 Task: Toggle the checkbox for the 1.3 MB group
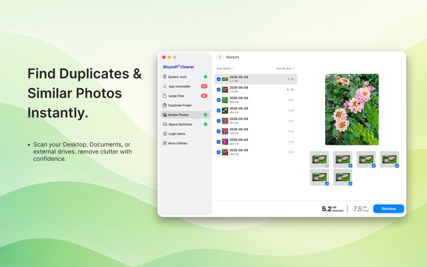click(x=218, y=90)
